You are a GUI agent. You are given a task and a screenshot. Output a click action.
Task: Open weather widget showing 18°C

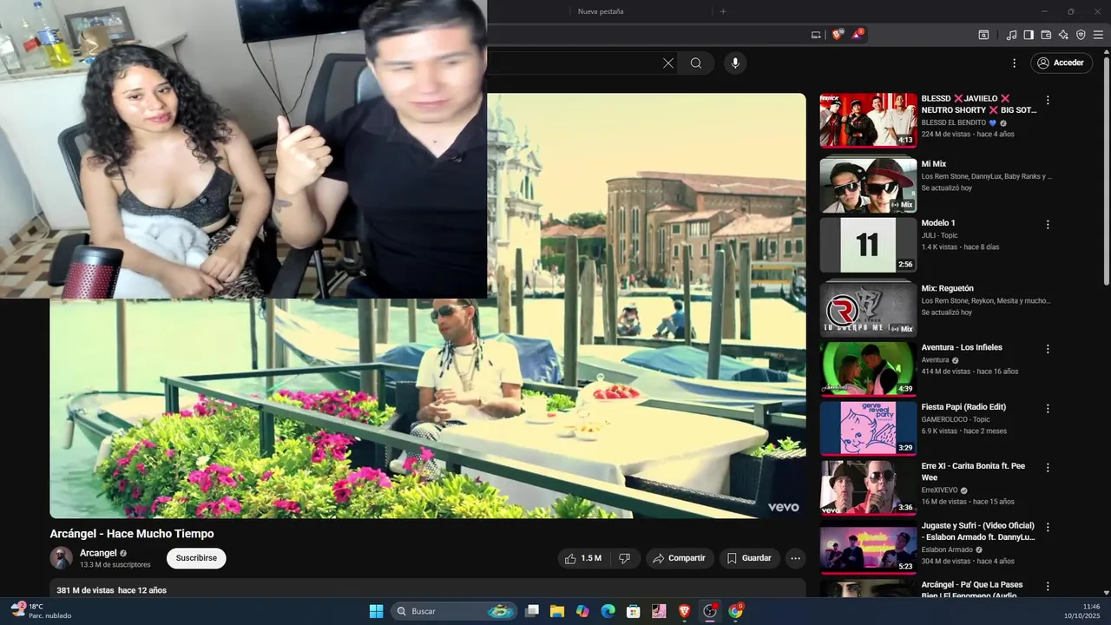tap(41, 611)
